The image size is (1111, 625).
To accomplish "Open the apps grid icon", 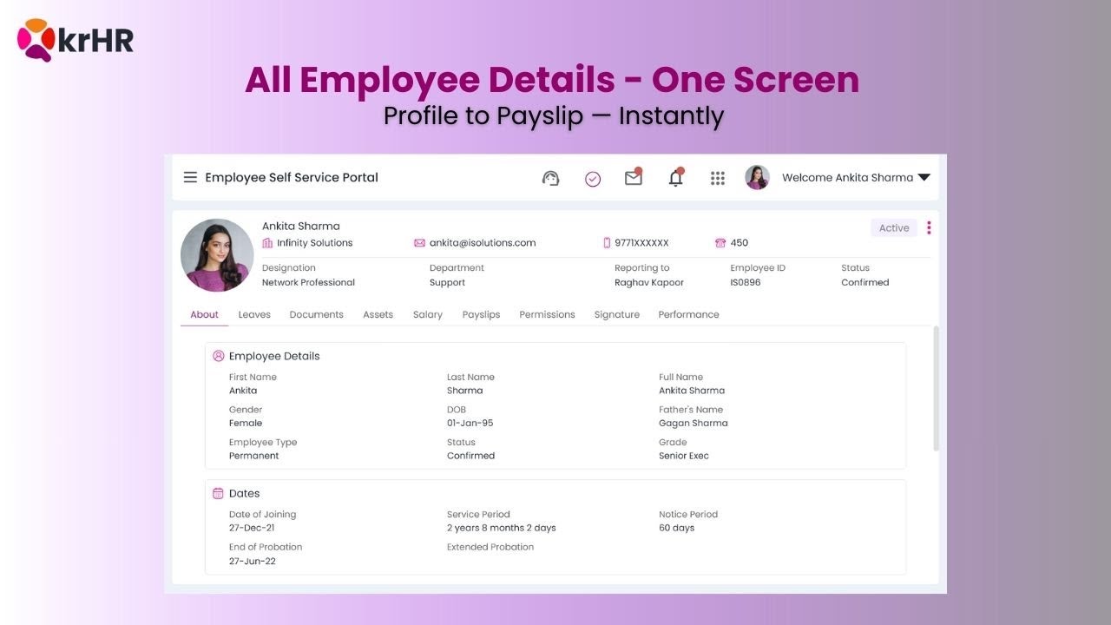I will point(718,178).
